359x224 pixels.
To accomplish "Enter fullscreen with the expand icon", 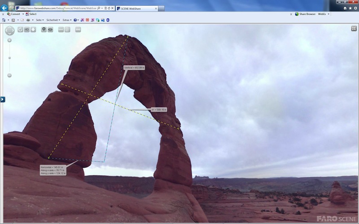I will click(x=354, y=29).
